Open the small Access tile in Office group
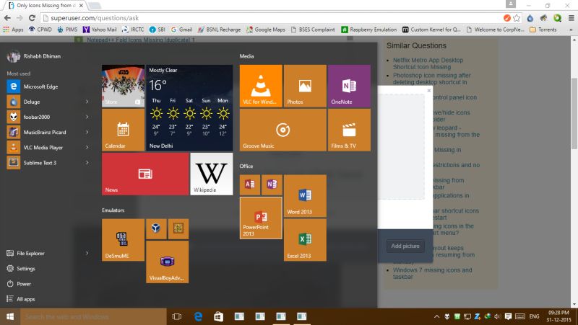 (x=250, y=185)
